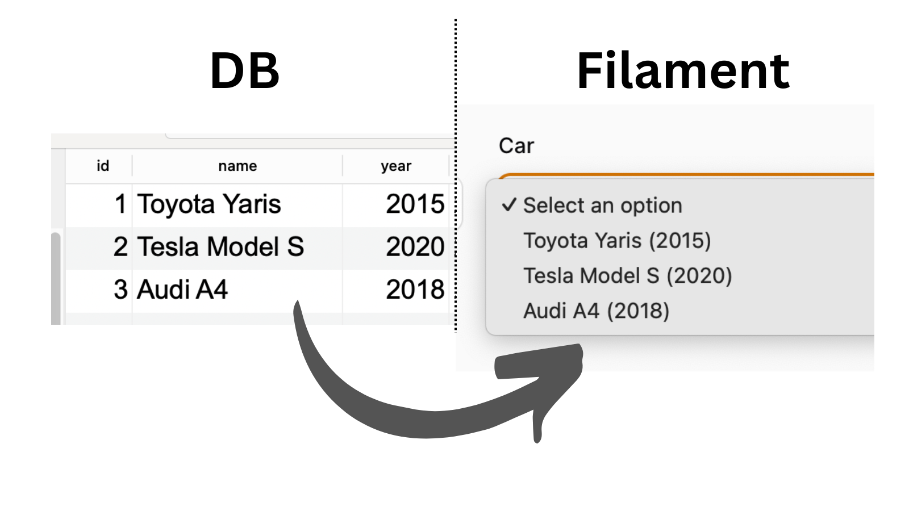Choose the "Select an option" placeholder entry

(x=602, y=206)
